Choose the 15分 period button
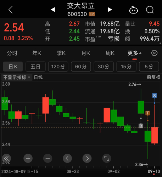The width and height of the screenshot is (162, 177). (126, 67)
